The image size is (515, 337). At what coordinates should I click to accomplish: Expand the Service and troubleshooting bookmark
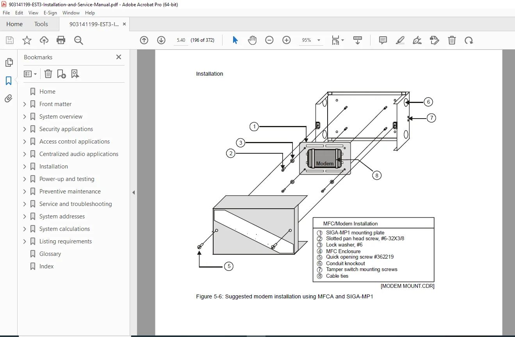click(x=25, y=204)
